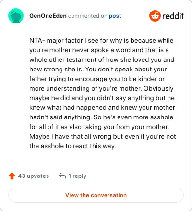Click the reddit wordmark text
The height and width of the screenshot is (211, 192).
coord(173,16)
